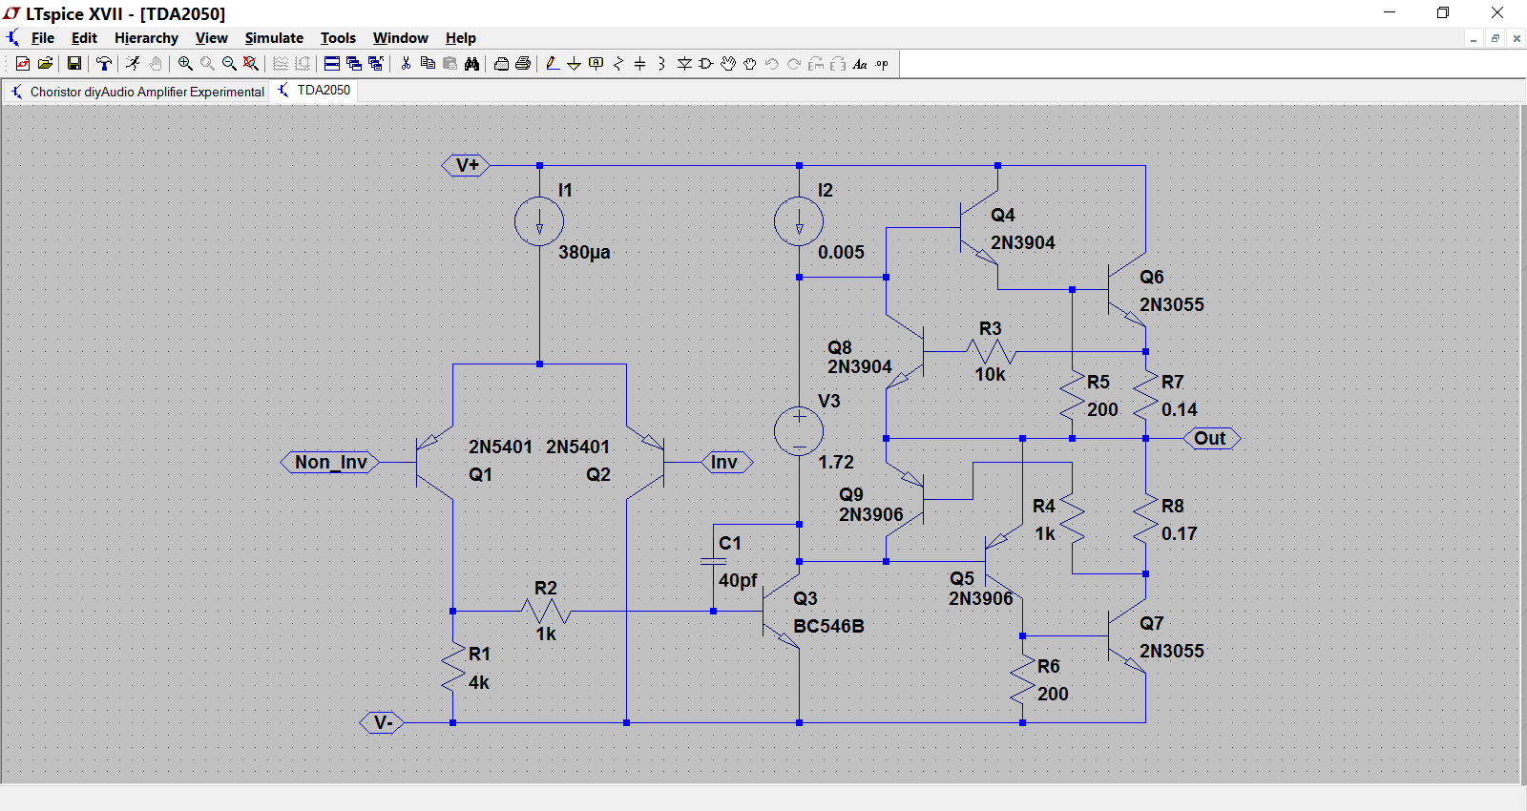
Task: Click I2 value 0.005 text
Action: (841, 253)
